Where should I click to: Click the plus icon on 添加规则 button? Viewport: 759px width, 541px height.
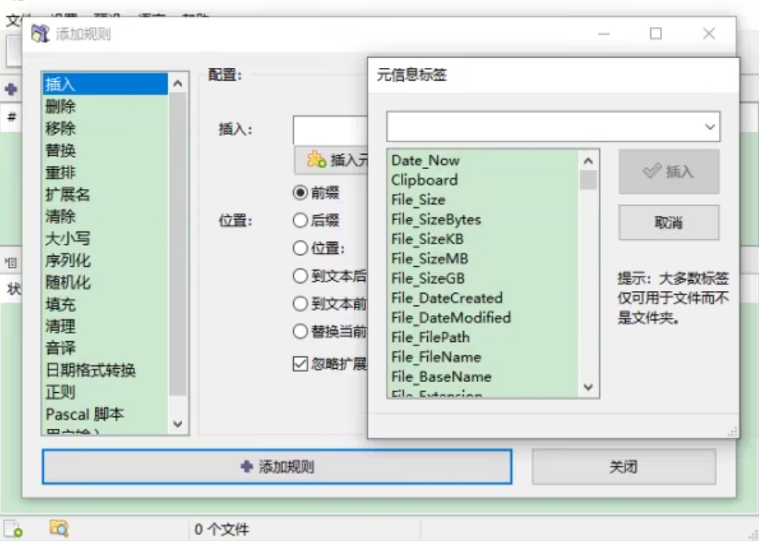(x=246, y=467)
